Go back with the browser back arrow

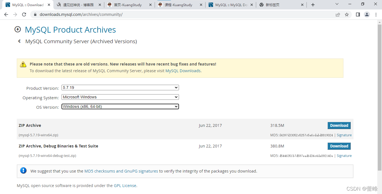[6, 14]
